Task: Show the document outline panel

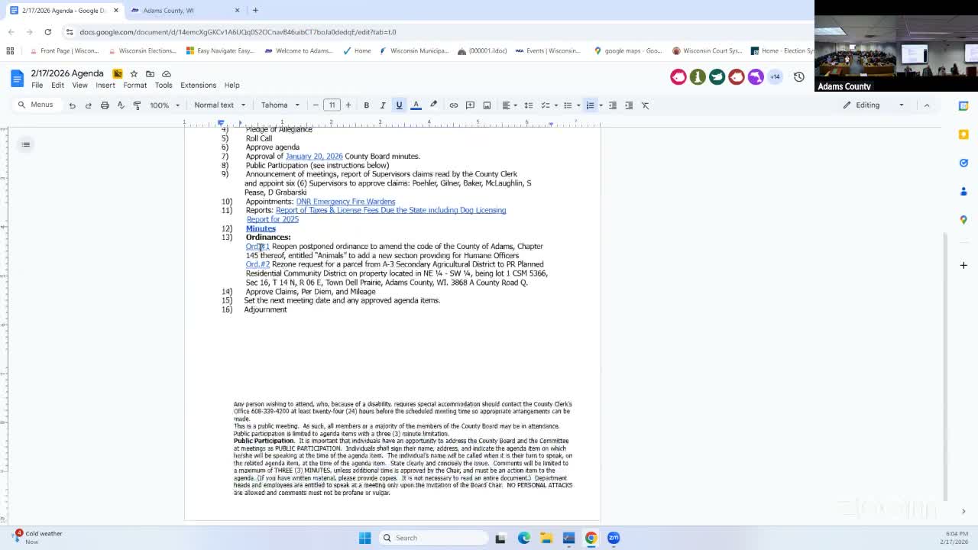Action: (26, 144)
